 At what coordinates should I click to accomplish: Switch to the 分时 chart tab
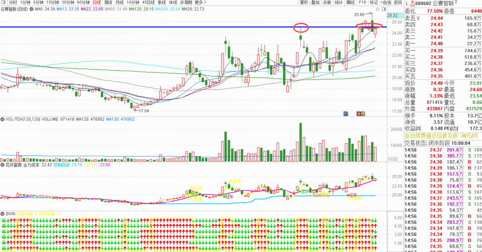click(x=13, y=3)
